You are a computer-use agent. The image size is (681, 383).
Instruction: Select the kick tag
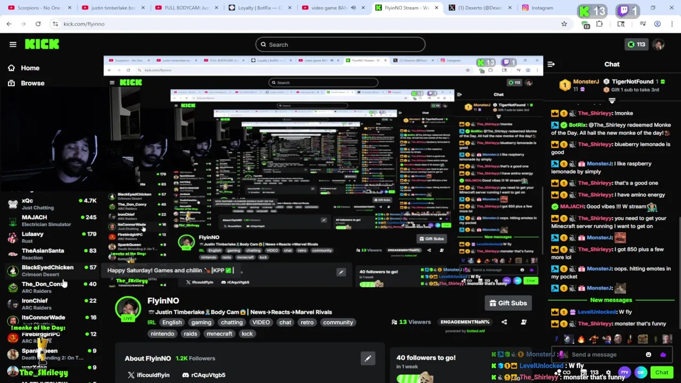[247, 334]
